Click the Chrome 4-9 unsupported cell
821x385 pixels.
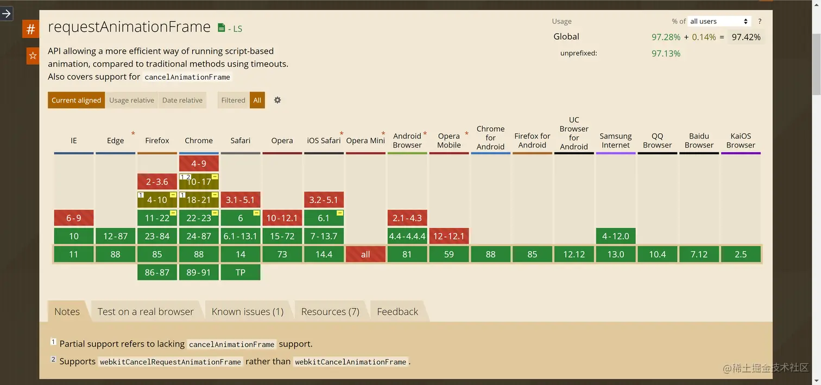coord(199,163)
